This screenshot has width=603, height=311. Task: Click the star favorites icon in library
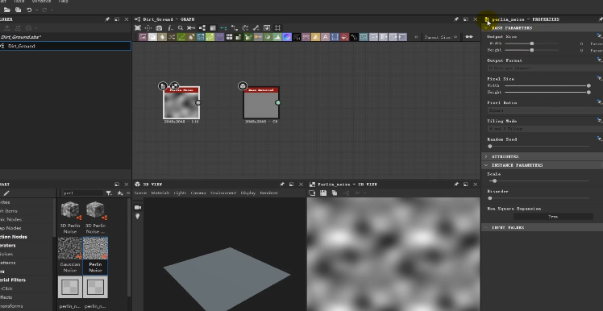120,193
